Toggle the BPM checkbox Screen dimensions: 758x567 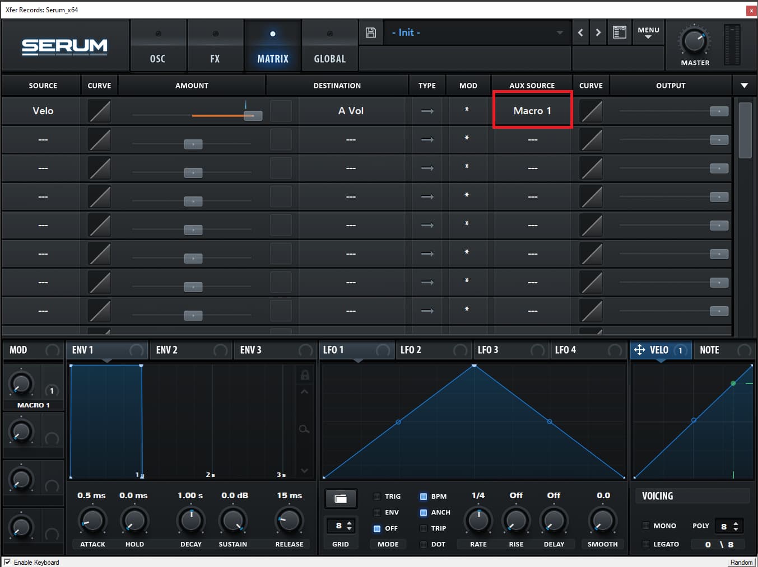(424, 496)
